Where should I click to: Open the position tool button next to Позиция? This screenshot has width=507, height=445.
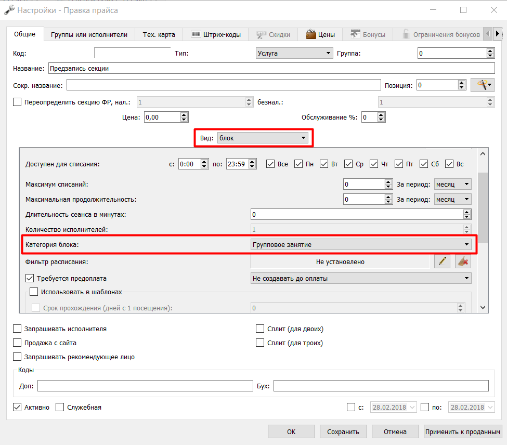click(x=483, y=85)
